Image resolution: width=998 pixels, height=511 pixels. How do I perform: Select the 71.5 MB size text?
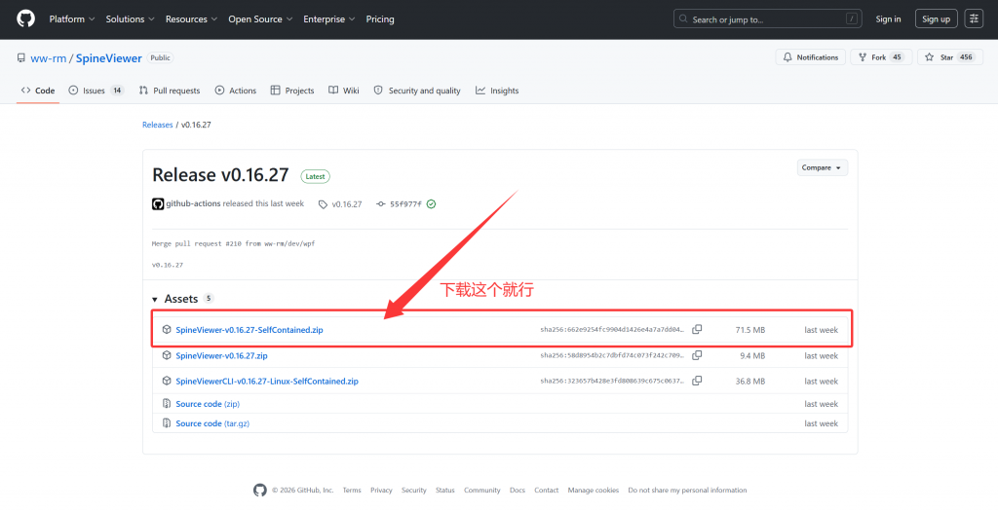750,331
